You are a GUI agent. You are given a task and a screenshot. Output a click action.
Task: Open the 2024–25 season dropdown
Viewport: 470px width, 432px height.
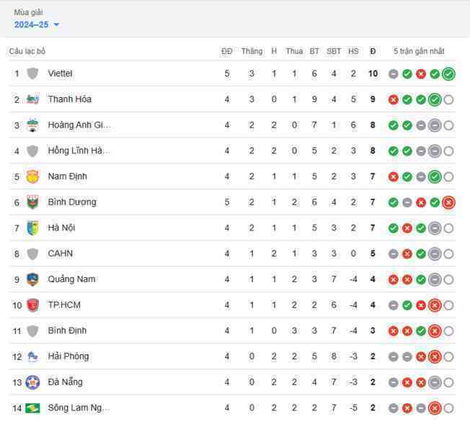point(36,24)
